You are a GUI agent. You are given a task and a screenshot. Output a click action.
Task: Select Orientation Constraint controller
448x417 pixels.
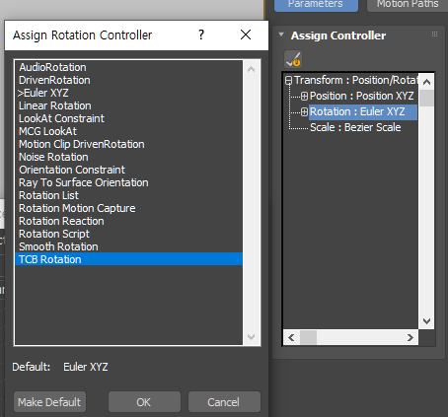click(x=129, y=170)
